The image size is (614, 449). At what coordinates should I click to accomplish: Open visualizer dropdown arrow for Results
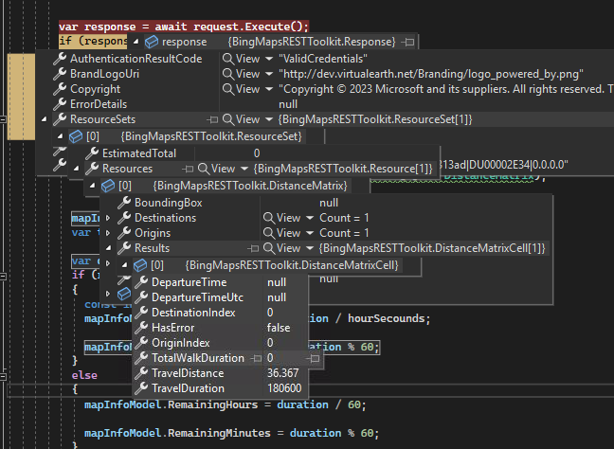point(310,248)
